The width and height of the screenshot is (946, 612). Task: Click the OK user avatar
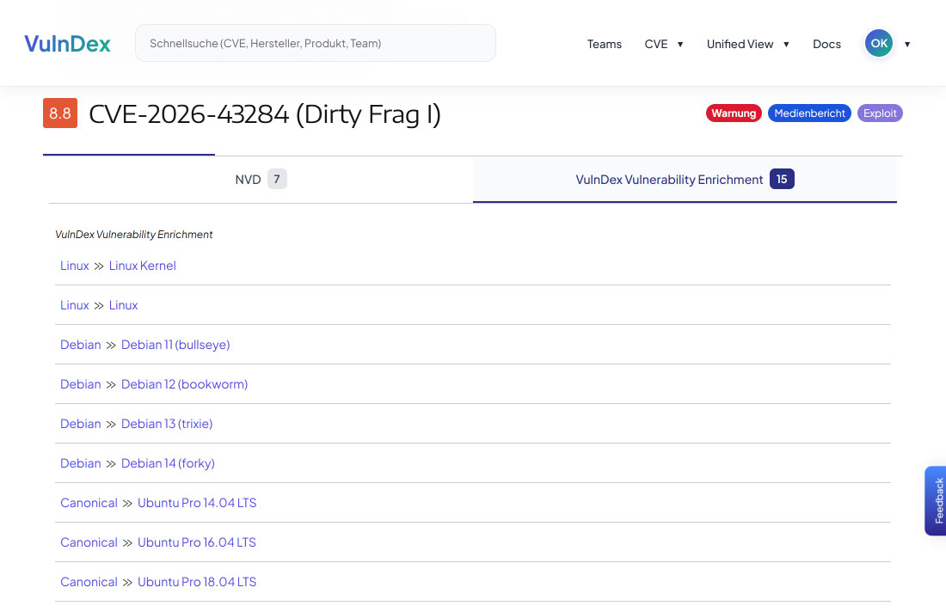878,44
